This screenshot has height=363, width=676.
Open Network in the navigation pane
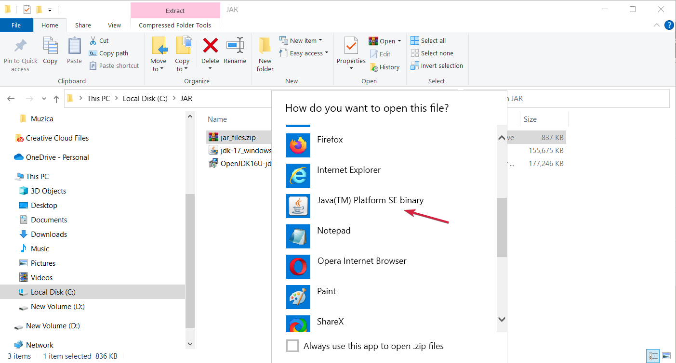coord(34,345)
